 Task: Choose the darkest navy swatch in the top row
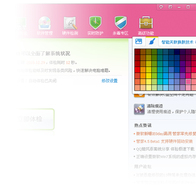(177, 52)
